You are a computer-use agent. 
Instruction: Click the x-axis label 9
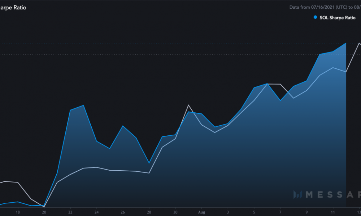tap(306, 212)
